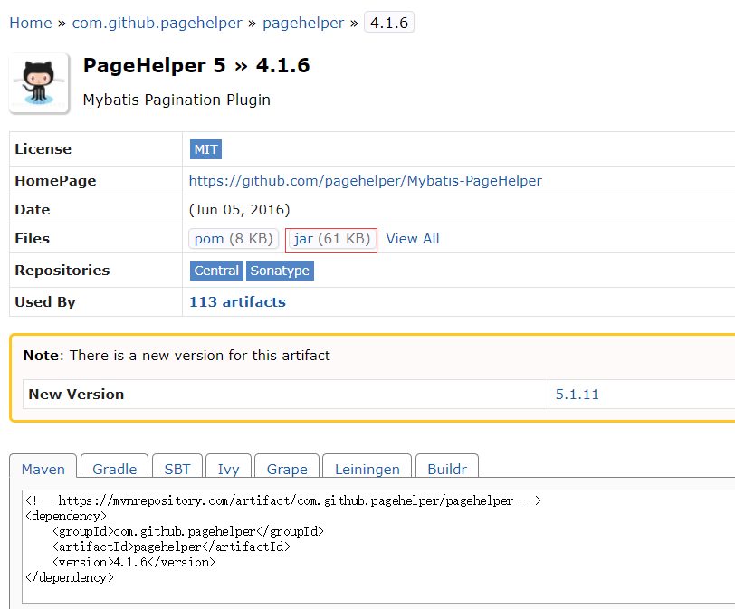735x609 pixels.
Task: Click the new version note text
Action: [x=177, y=355]
